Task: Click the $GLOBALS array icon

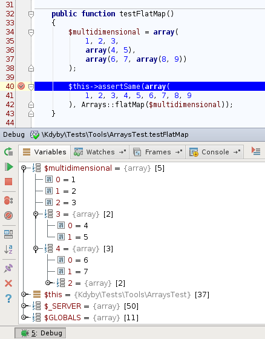Action: (x=36, y=317)
